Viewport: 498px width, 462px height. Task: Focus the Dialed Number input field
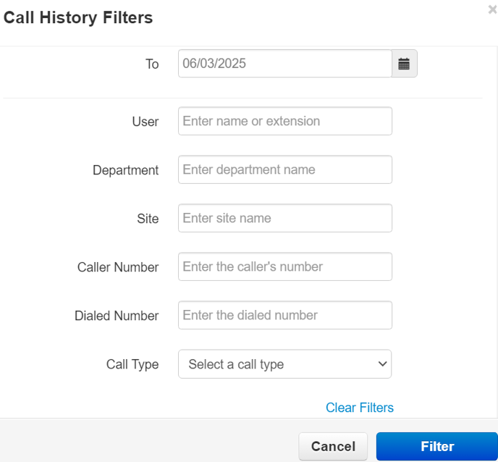coord(285,316)
